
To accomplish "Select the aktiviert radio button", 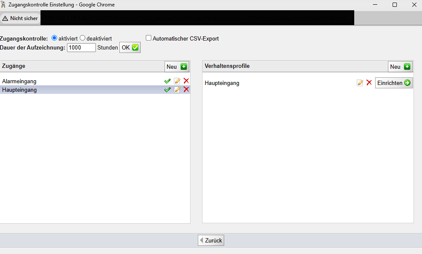I will tap(54, 38).
